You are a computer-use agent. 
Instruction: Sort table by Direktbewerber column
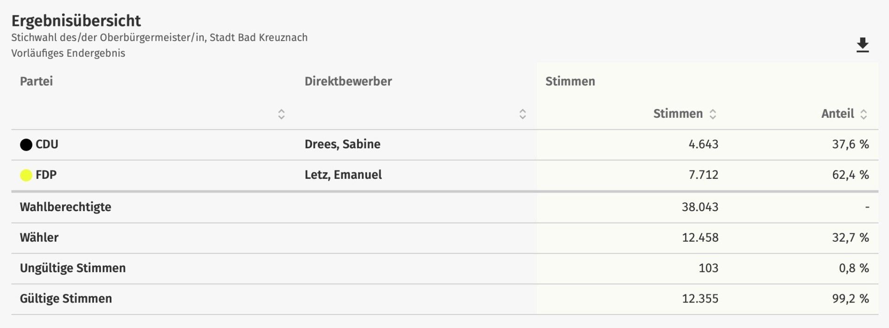(522, 114)
